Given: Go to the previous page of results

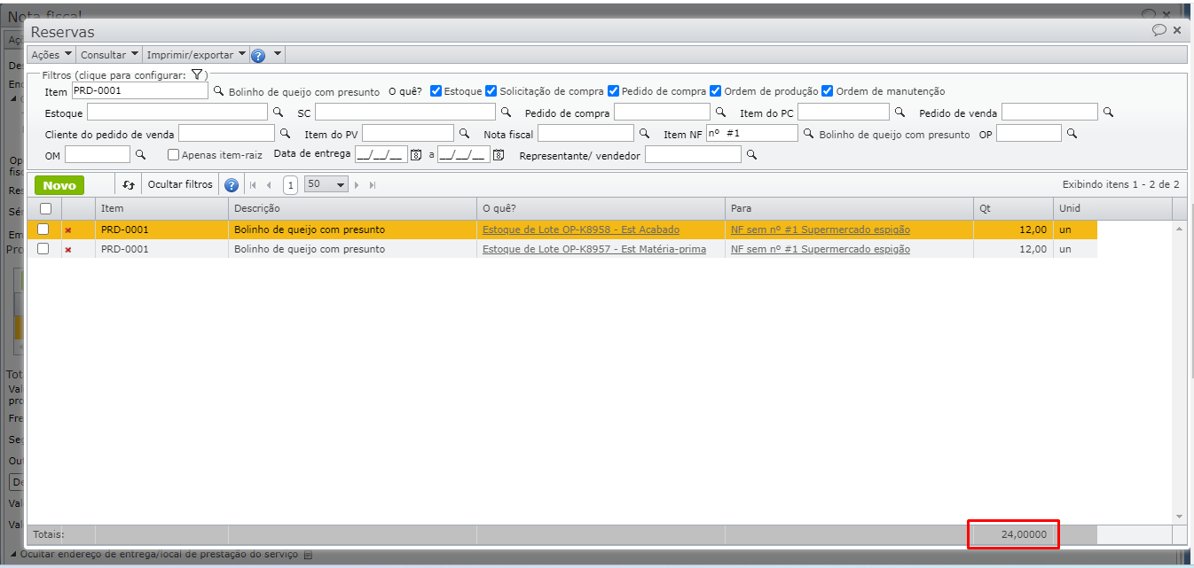Looking at the screenshot, I should pos(269,185).
